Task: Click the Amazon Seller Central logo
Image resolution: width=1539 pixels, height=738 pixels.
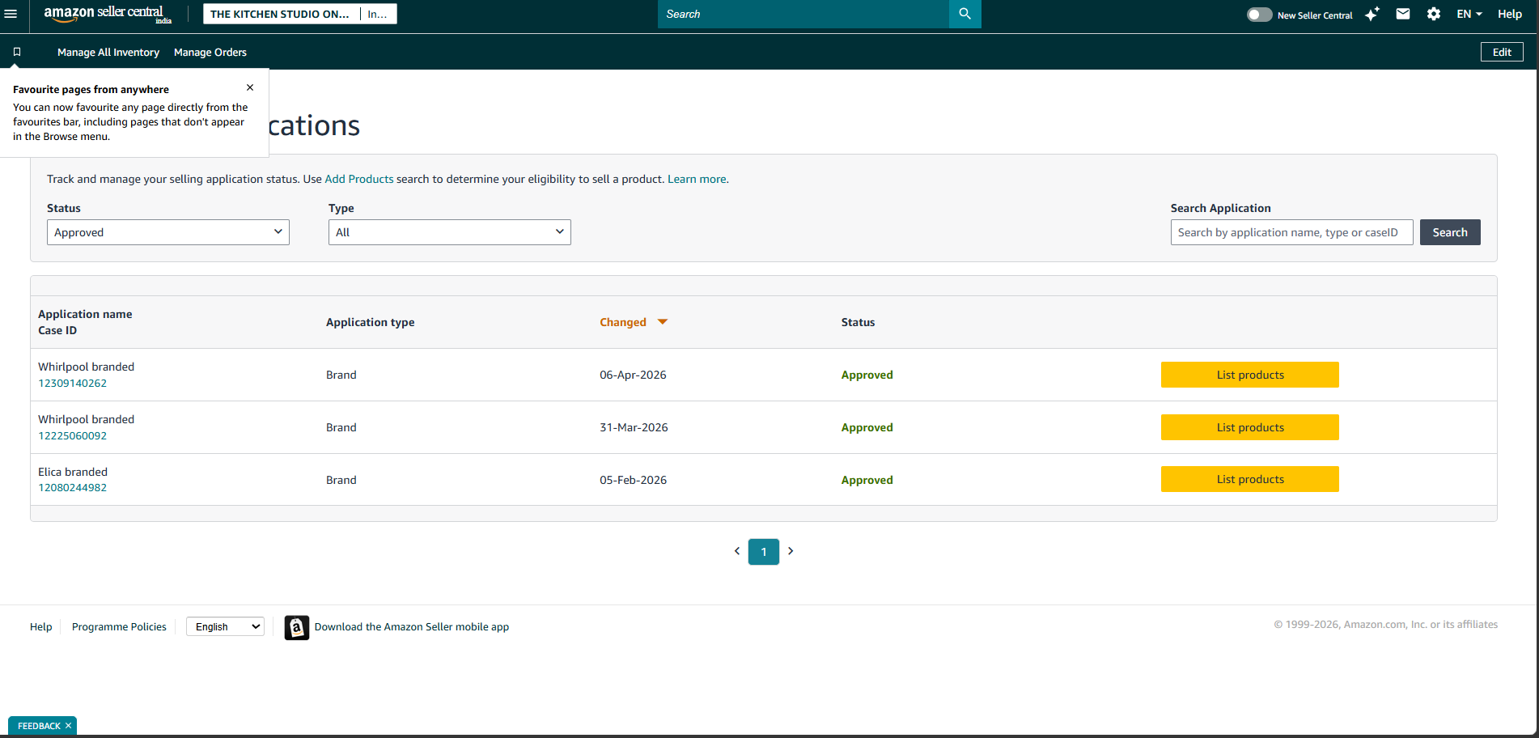Action: tap(107, 14)
